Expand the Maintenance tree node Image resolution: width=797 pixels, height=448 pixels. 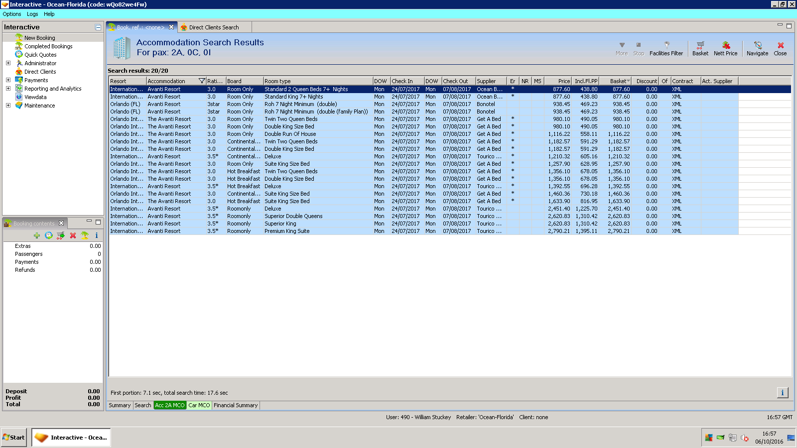pyautogui.click(x=8, y=106)
